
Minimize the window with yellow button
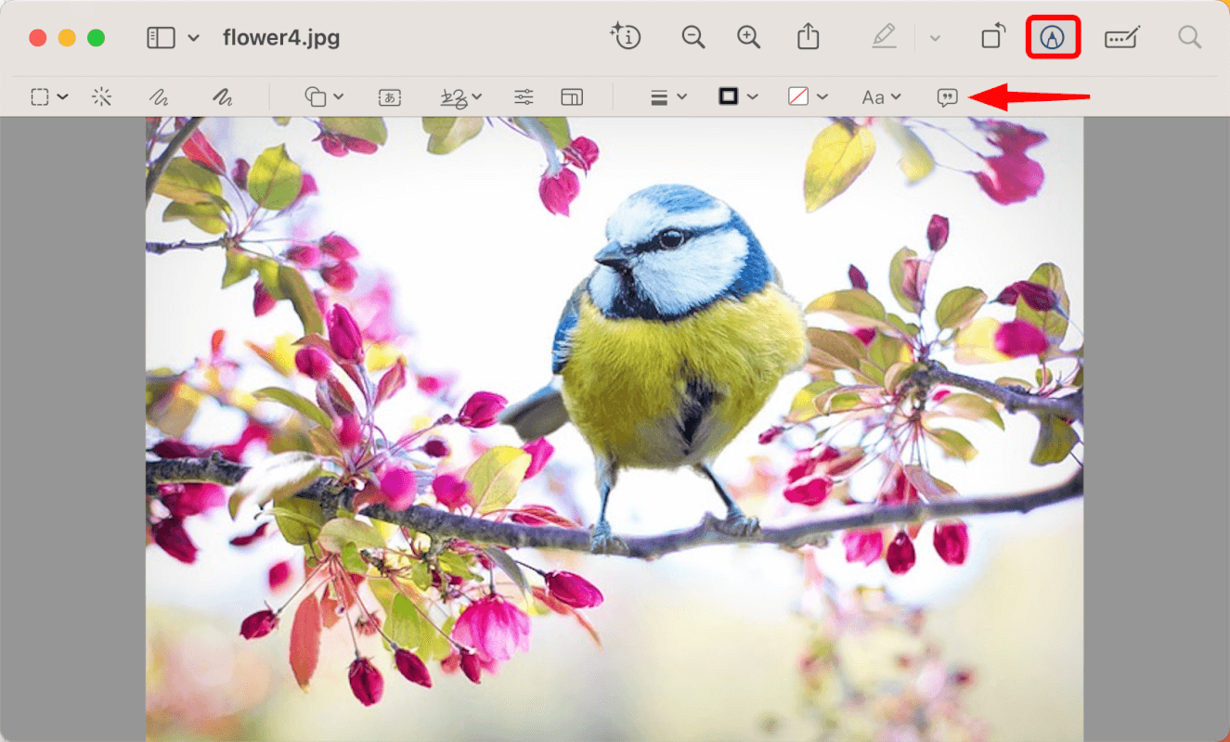[67, 38]
